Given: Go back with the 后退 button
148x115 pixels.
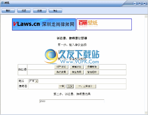Looking at the screenshot, I should (x=24, y=10).
